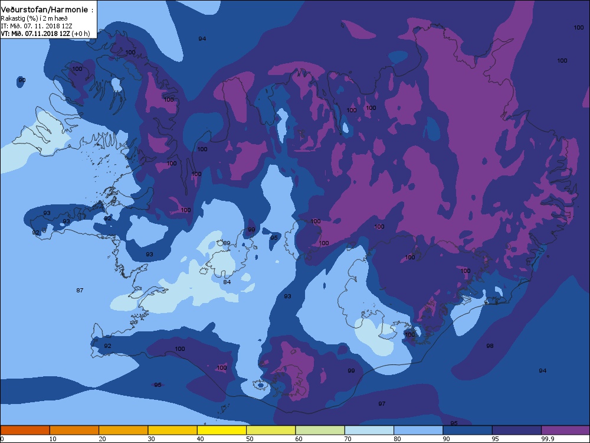Viewport: 590px width, 443px height.
Task: Click the humidity value 87 on the map
Action: coord(80,291)
